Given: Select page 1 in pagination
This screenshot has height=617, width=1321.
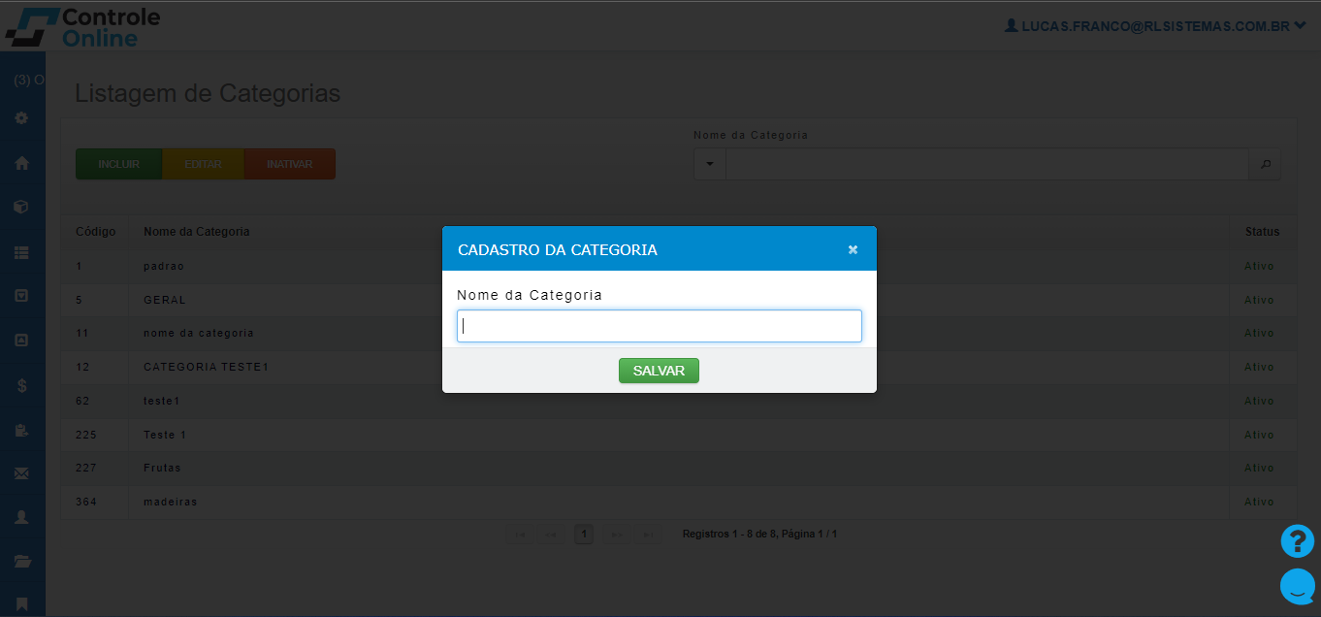Looking at the screenshot, I should tap(583, 535).
